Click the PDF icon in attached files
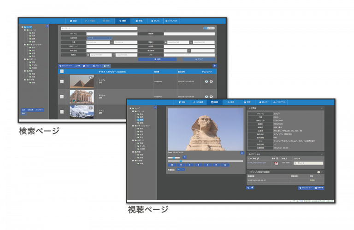The height and width of the screenshot is (230, 354). point(275,163)
